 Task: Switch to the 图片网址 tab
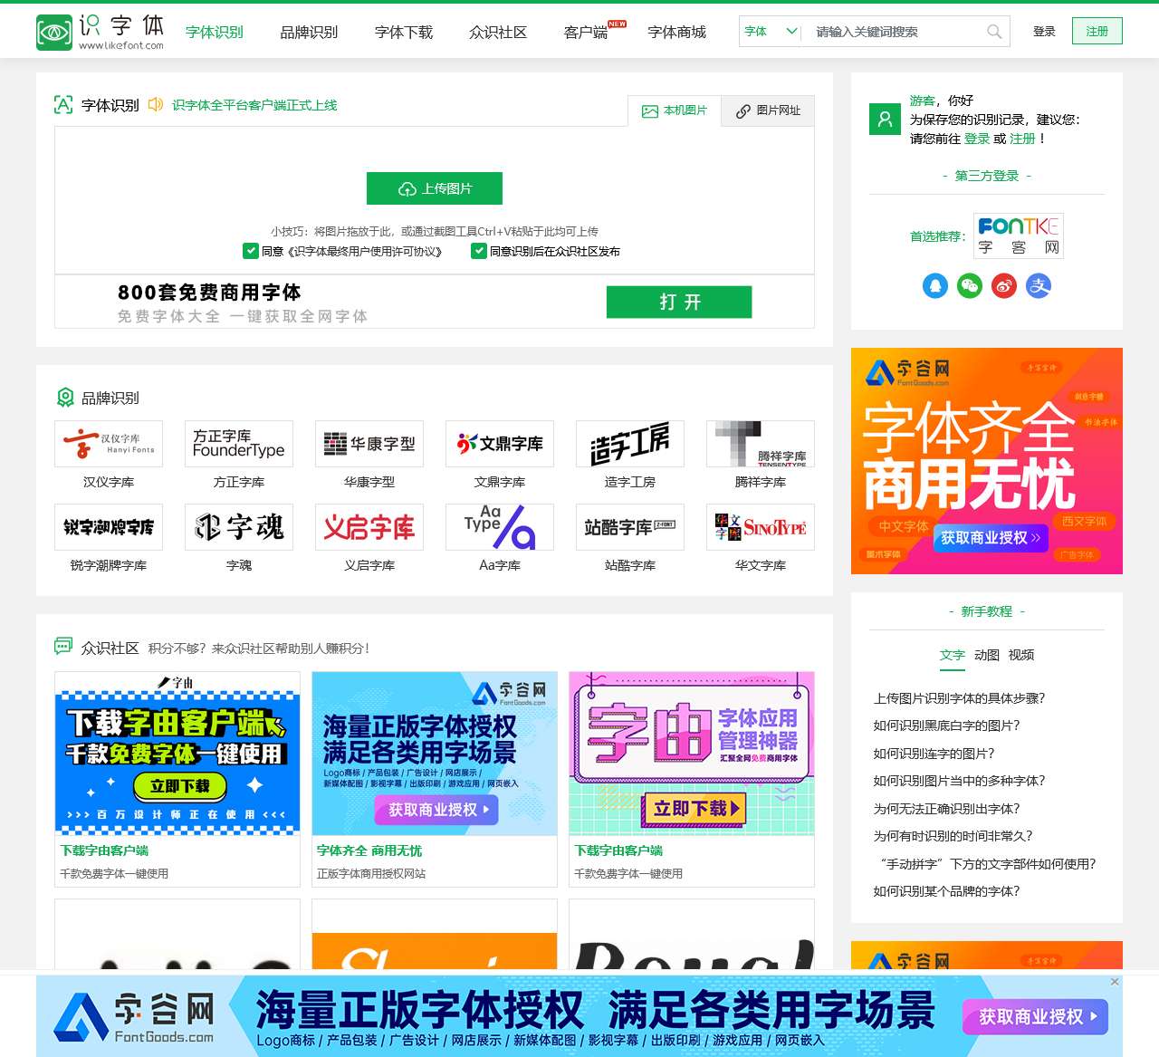click(768, 111)
